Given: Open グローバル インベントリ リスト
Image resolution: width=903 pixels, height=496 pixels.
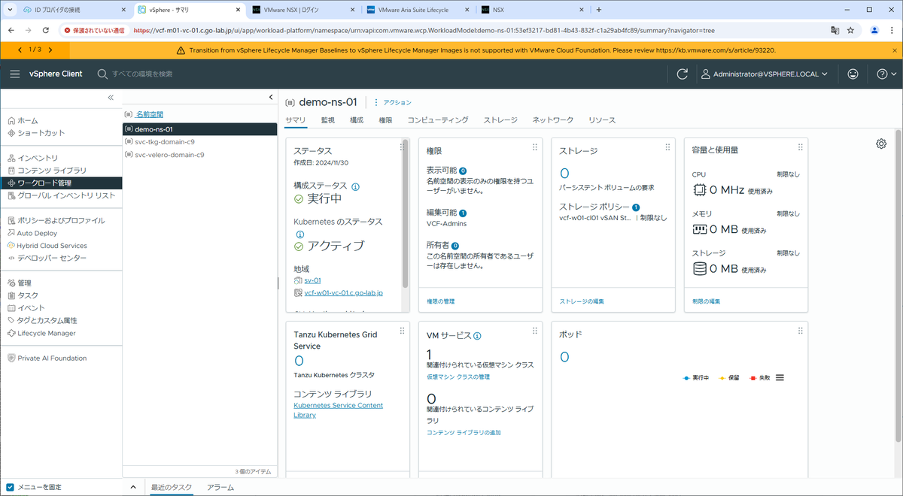Looking at the screenshot, I should (61, 195).
